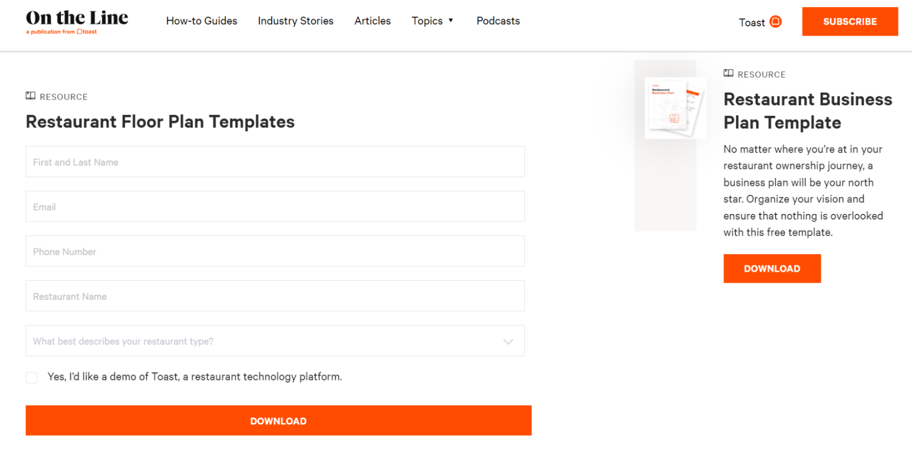The width and height of the screenshot is (912, 452).
Task: Click the book icon above Floor Plan Templates
Action: pos(31,96)
